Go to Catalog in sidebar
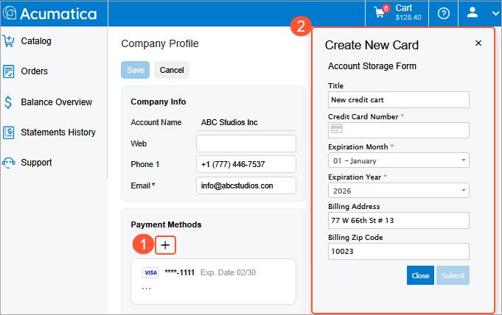This screenshot has height=315, width=502. point(36,41)
